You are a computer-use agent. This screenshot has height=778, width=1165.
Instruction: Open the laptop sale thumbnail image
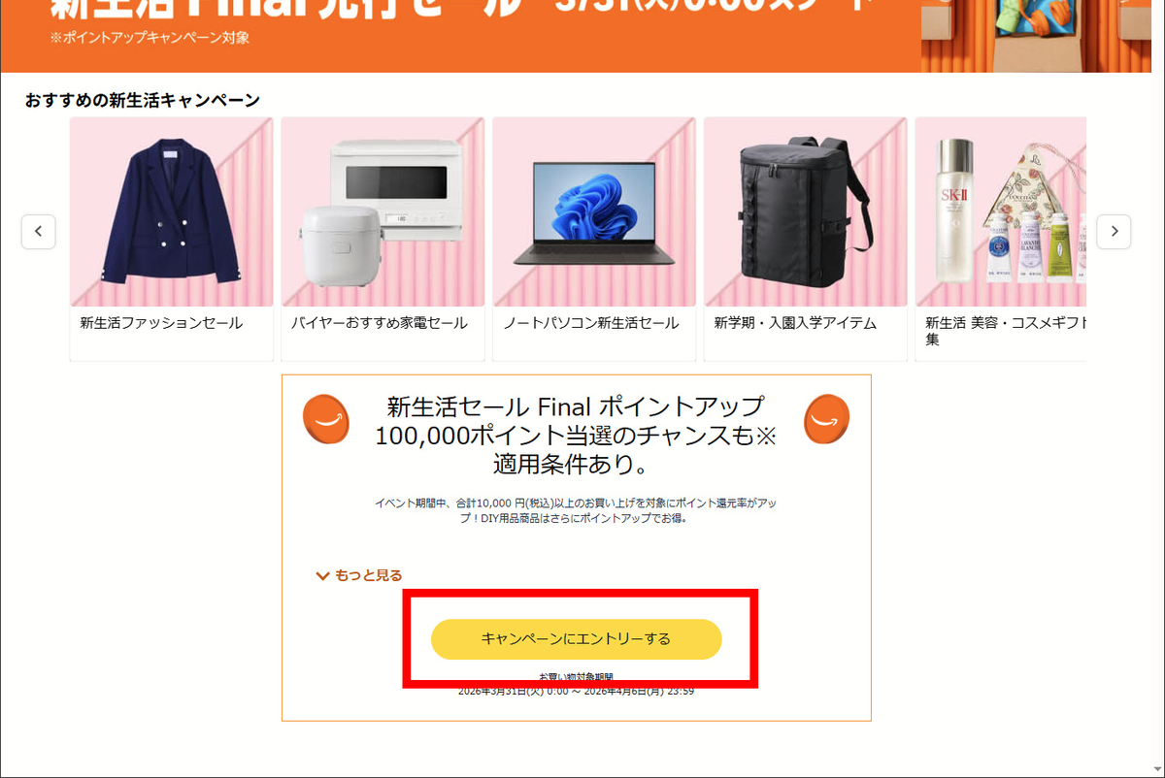click(594, 211)
